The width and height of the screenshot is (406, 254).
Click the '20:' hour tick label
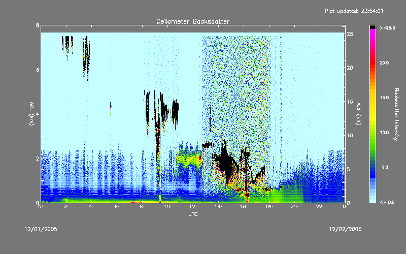click(294, 207)
